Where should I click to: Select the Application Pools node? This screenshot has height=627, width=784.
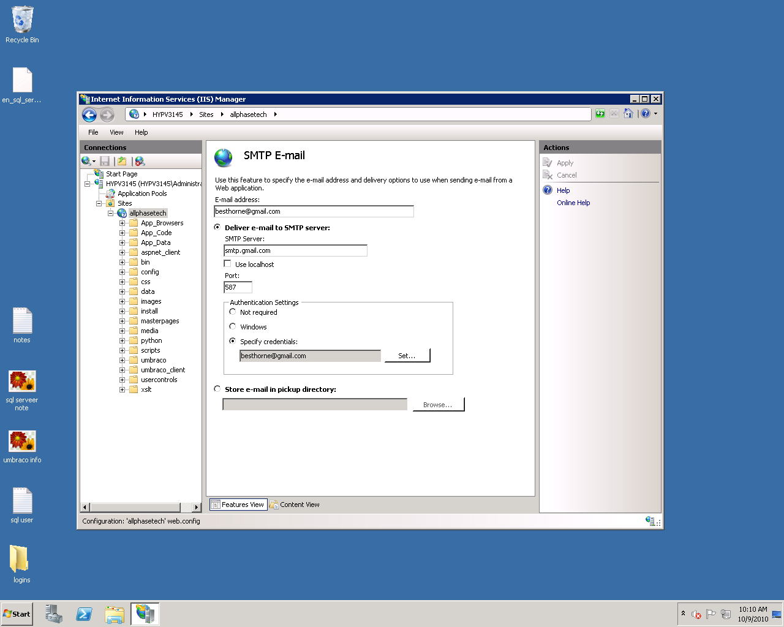[x=142, y=193]
